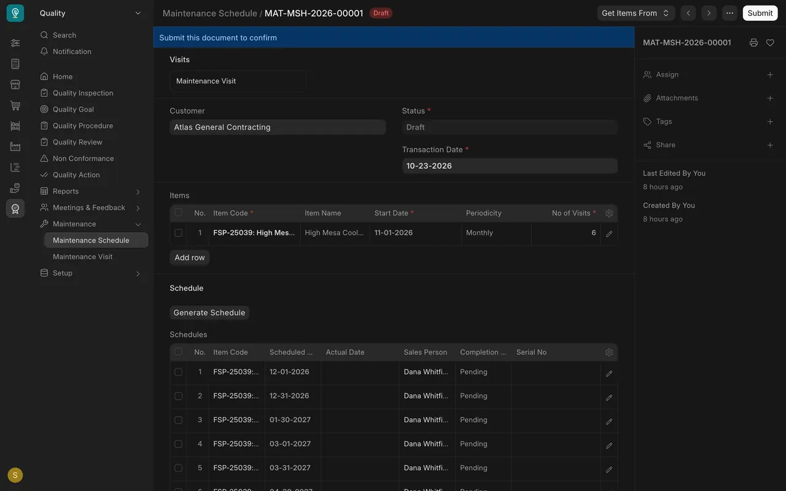Click Add row under Items
The image size is (786, 491).
pyautogui.click(x=190, y=258)
